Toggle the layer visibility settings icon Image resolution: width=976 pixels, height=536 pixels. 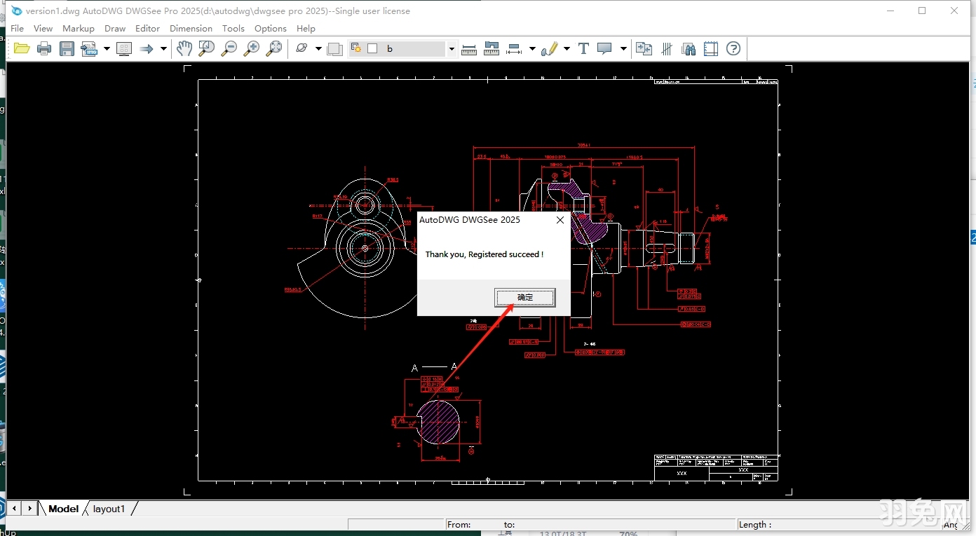[356, 48]
